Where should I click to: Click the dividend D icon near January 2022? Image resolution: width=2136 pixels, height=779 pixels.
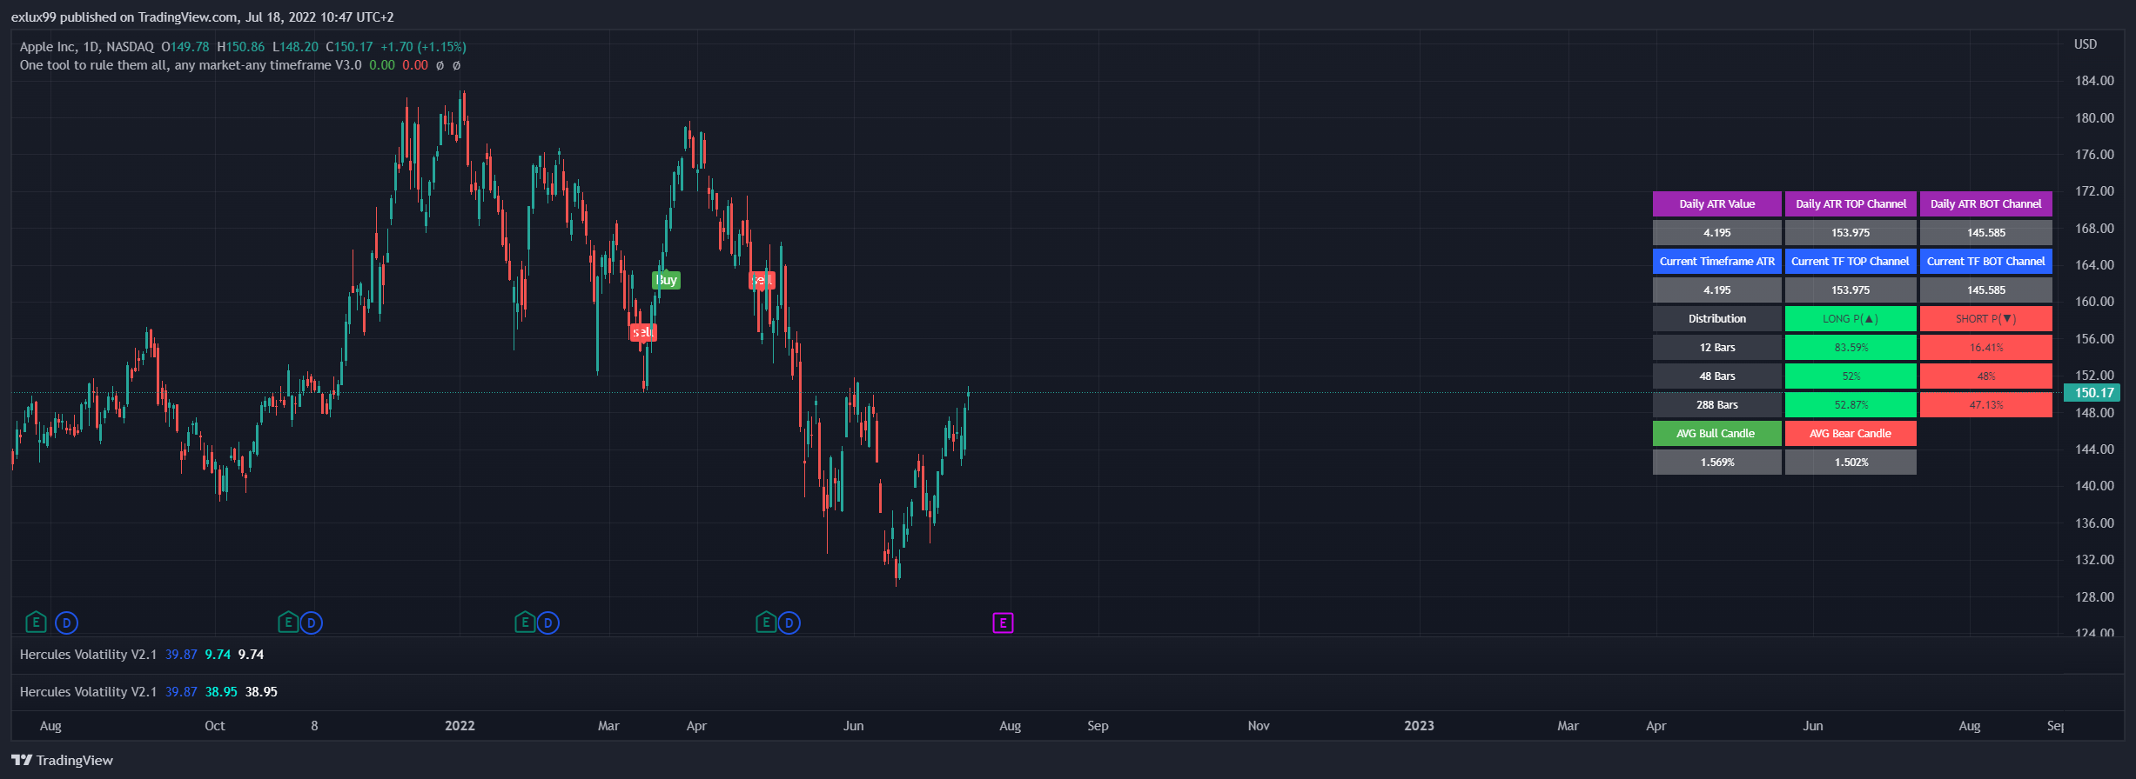548,623
